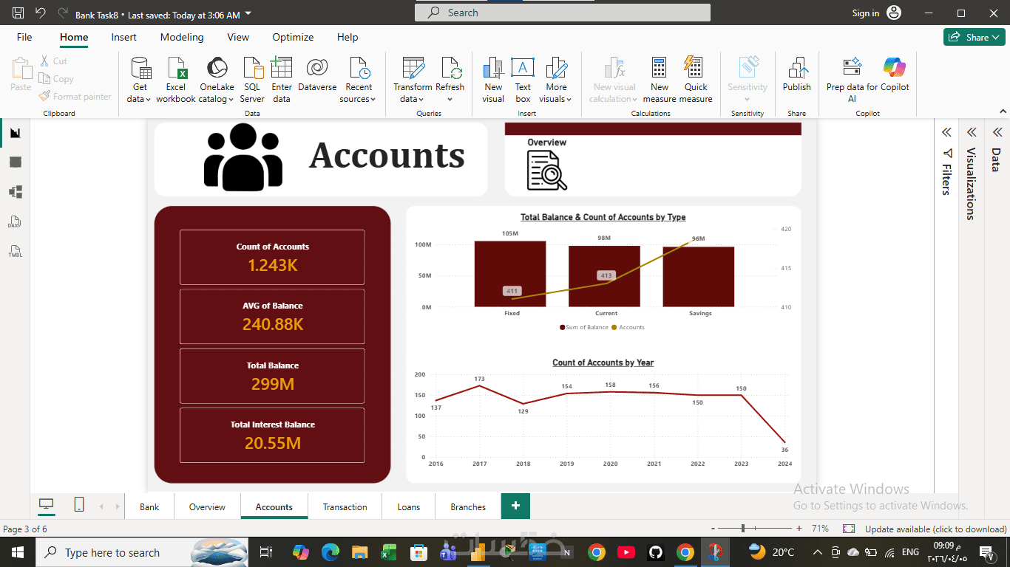The width and height of the screenshot is (1010, 567).
Task: Expand the More visuals dropdown arrow
Action: click(x=569, y=100)
